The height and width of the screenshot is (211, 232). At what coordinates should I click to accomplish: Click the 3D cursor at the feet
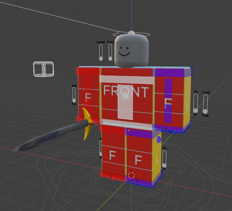[x=131, y=175]
